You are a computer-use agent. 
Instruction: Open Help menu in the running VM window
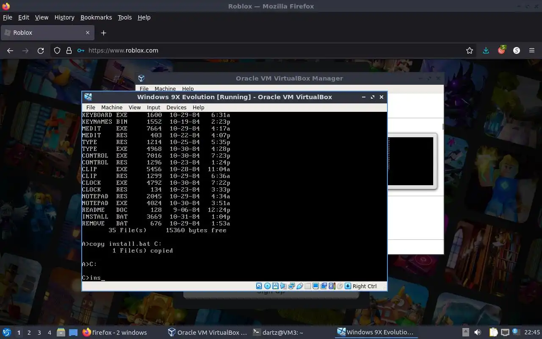(x=198, y=107)
